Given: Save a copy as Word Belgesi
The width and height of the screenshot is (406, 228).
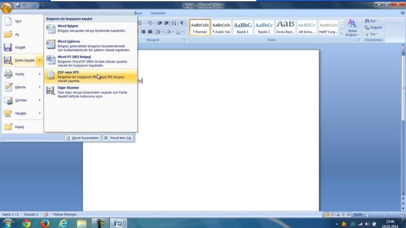Looking at the screenshot, I should tap(91, 28).
